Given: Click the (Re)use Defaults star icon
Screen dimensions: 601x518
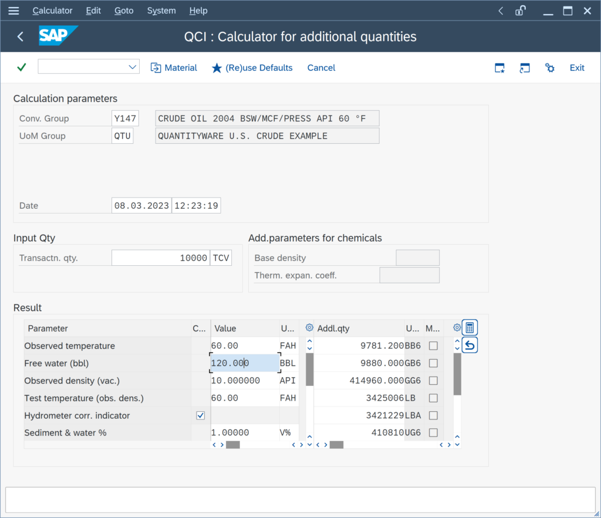Looking at the screenshot, I should coord(217,68).
